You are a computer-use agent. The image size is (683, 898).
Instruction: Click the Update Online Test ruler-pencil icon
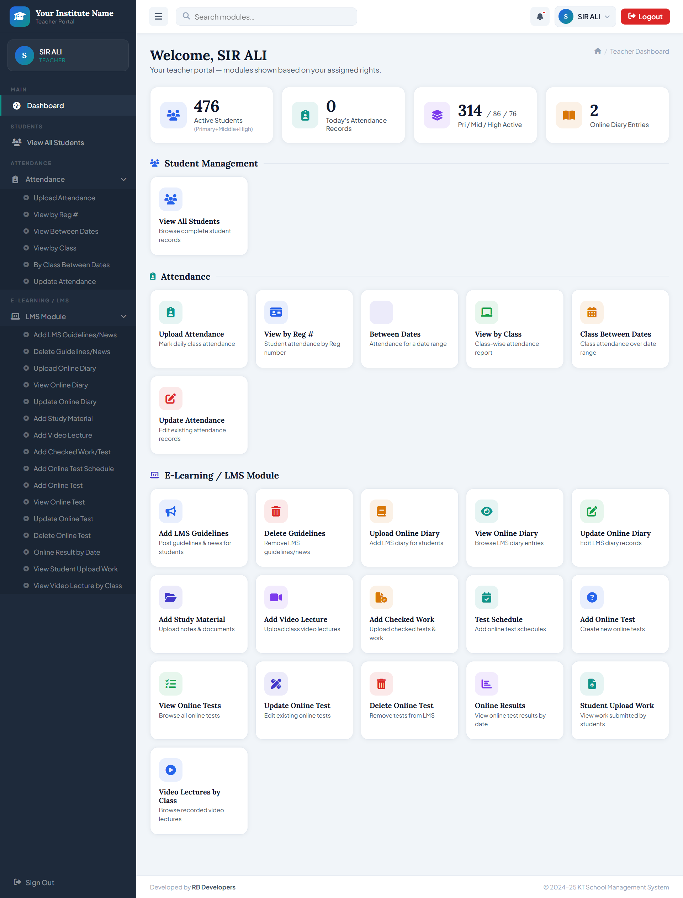tap(276, 684)
